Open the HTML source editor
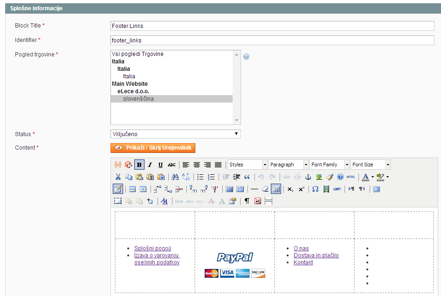This screenshot has width=441, height=296. coord(351,177)
